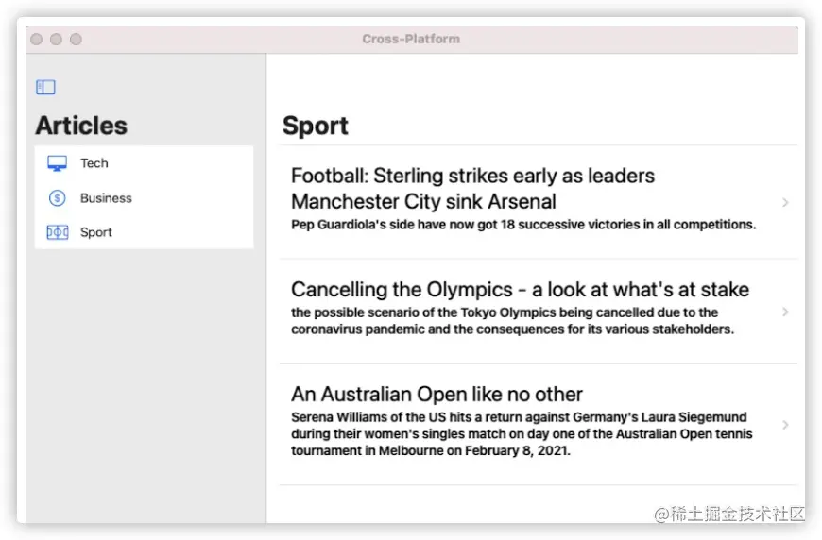
Task: Open the Business category label
Action: click(x=106, y=198)
